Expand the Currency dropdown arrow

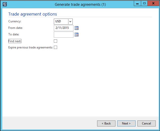tap(70, 22)
